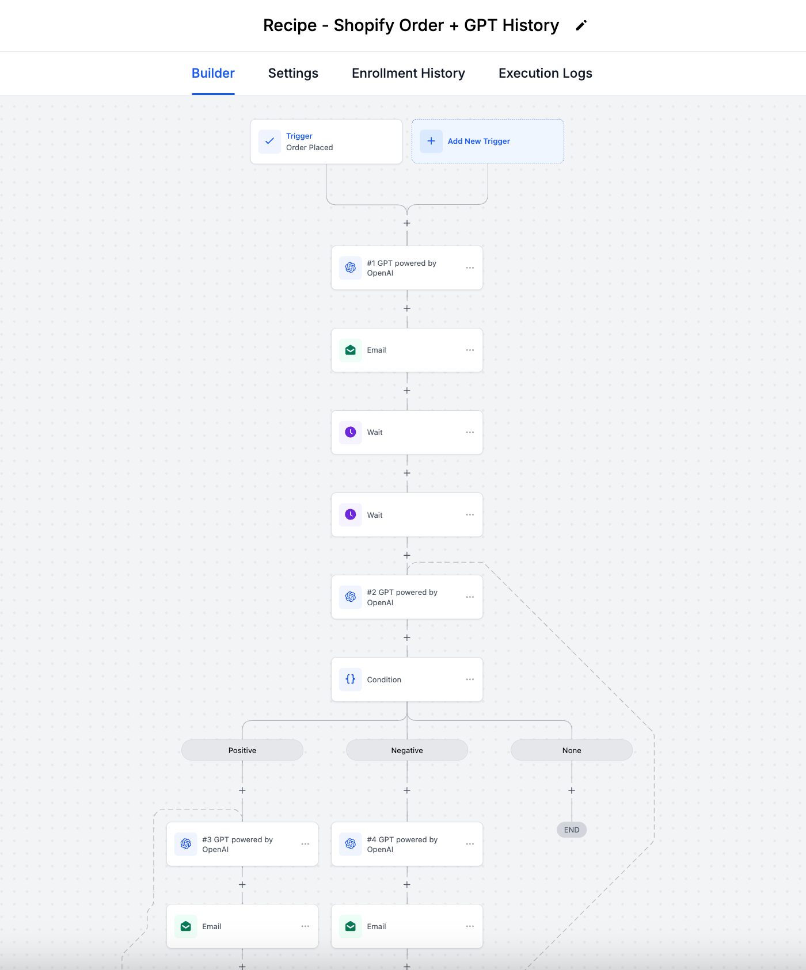Open three-dot menu on second Wait step

tap(470, 515)
